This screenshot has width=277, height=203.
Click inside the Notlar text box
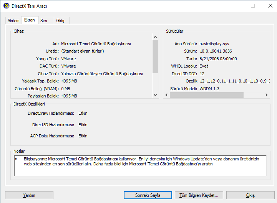140,166
